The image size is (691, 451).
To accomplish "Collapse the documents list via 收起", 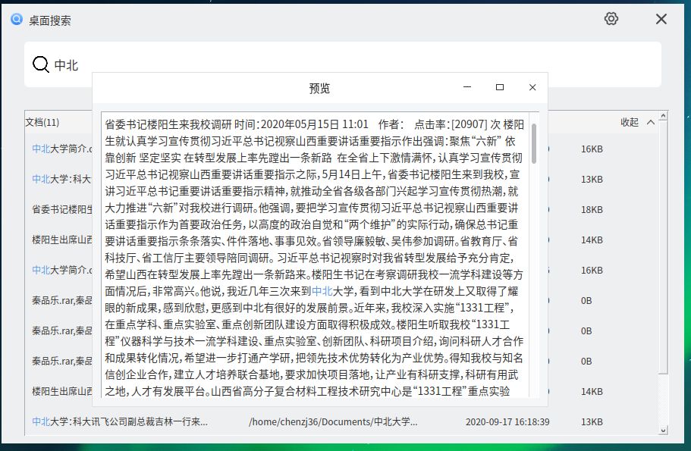I will (630, 122).
